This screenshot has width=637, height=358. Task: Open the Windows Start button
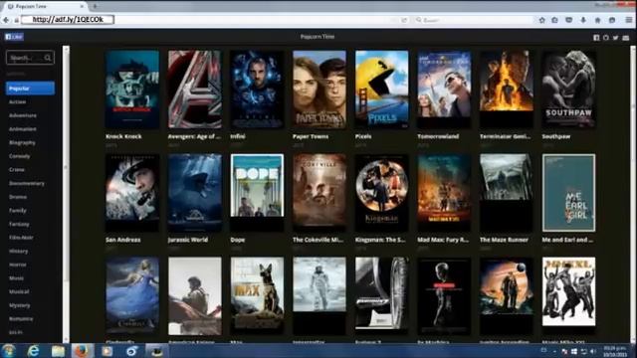coord(8,351)
